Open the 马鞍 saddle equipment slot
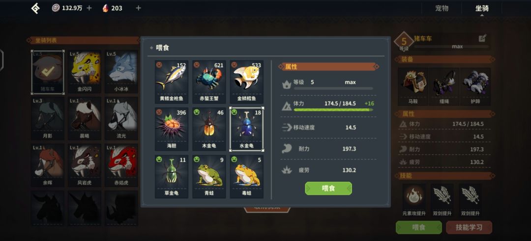The width and height of the screenshot is (531, 241). point(413,86)
